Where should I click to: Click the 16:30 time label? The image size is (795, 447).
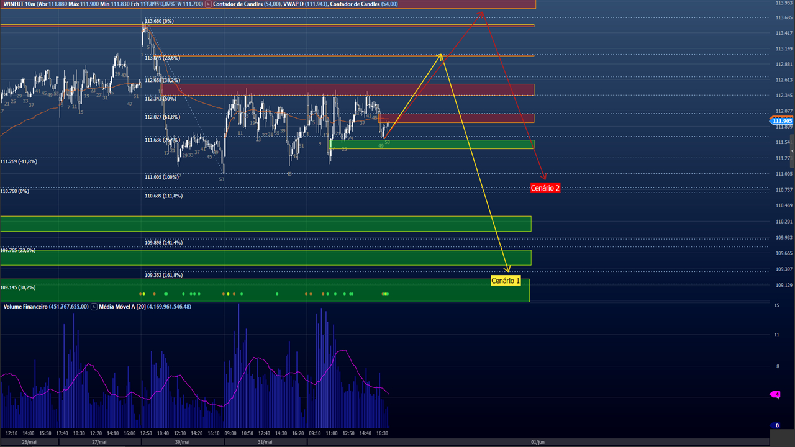[382, 433]
